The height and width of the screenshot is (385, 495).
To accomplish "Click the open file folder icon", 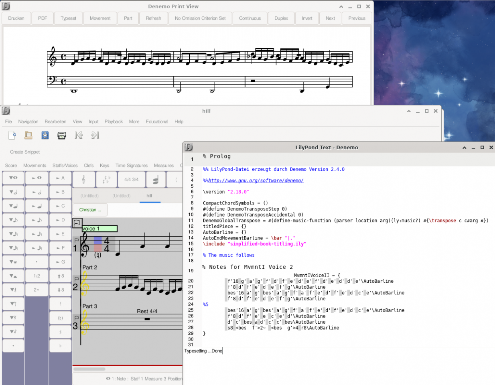I will click(x=28, y=136).
